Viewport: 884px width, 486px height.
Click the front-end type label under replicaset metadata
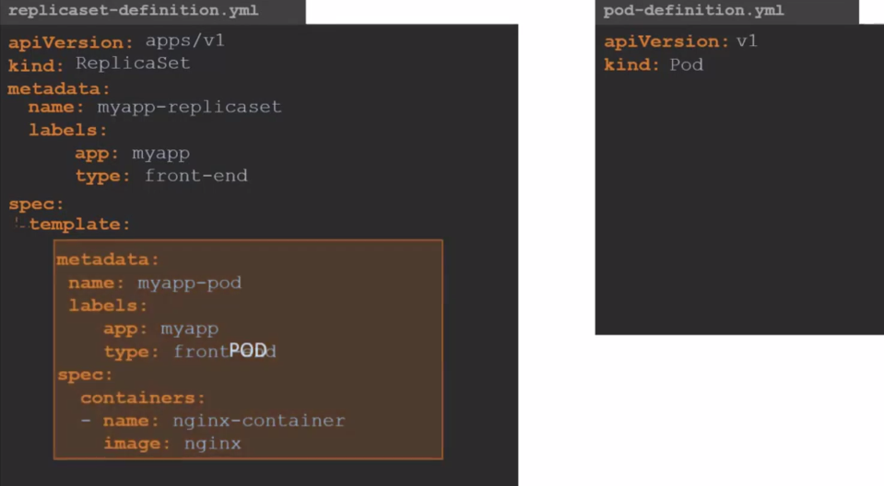pyautogui.click(x=195, y=175)
